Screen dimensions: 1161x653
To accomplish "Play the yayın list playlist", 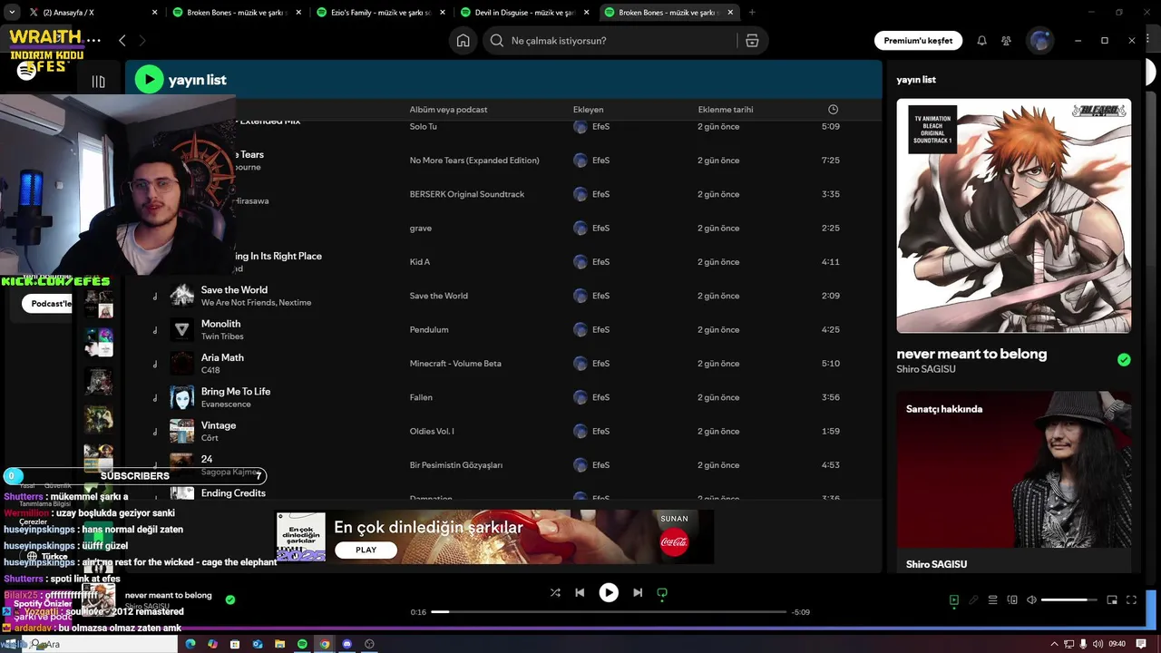I will [x=149, y=80].
